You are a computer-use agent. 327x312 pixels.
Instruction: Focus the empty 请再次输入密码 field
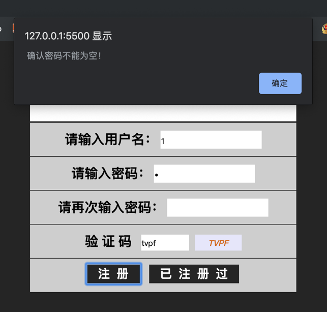click(218, 208)
